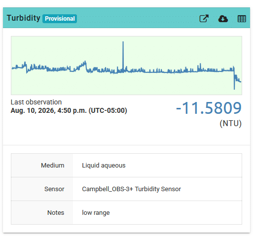
Task: Click the turbidity sparkline chart area
Action: tap(126, 66)
